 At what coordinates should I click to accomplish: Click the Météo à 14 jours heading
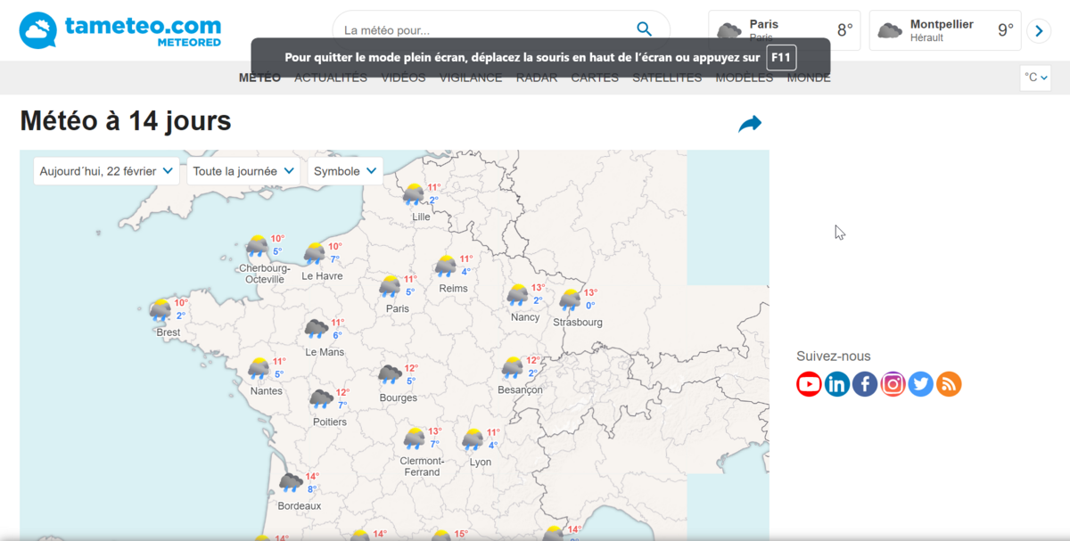point(126,120)
